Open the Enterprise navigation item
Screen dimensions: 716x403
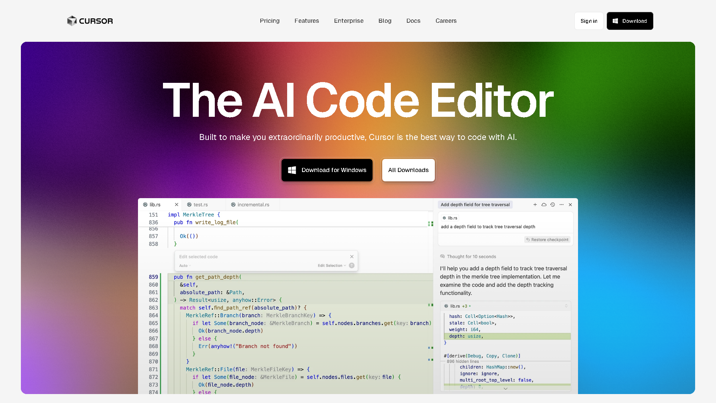(348, 21)
